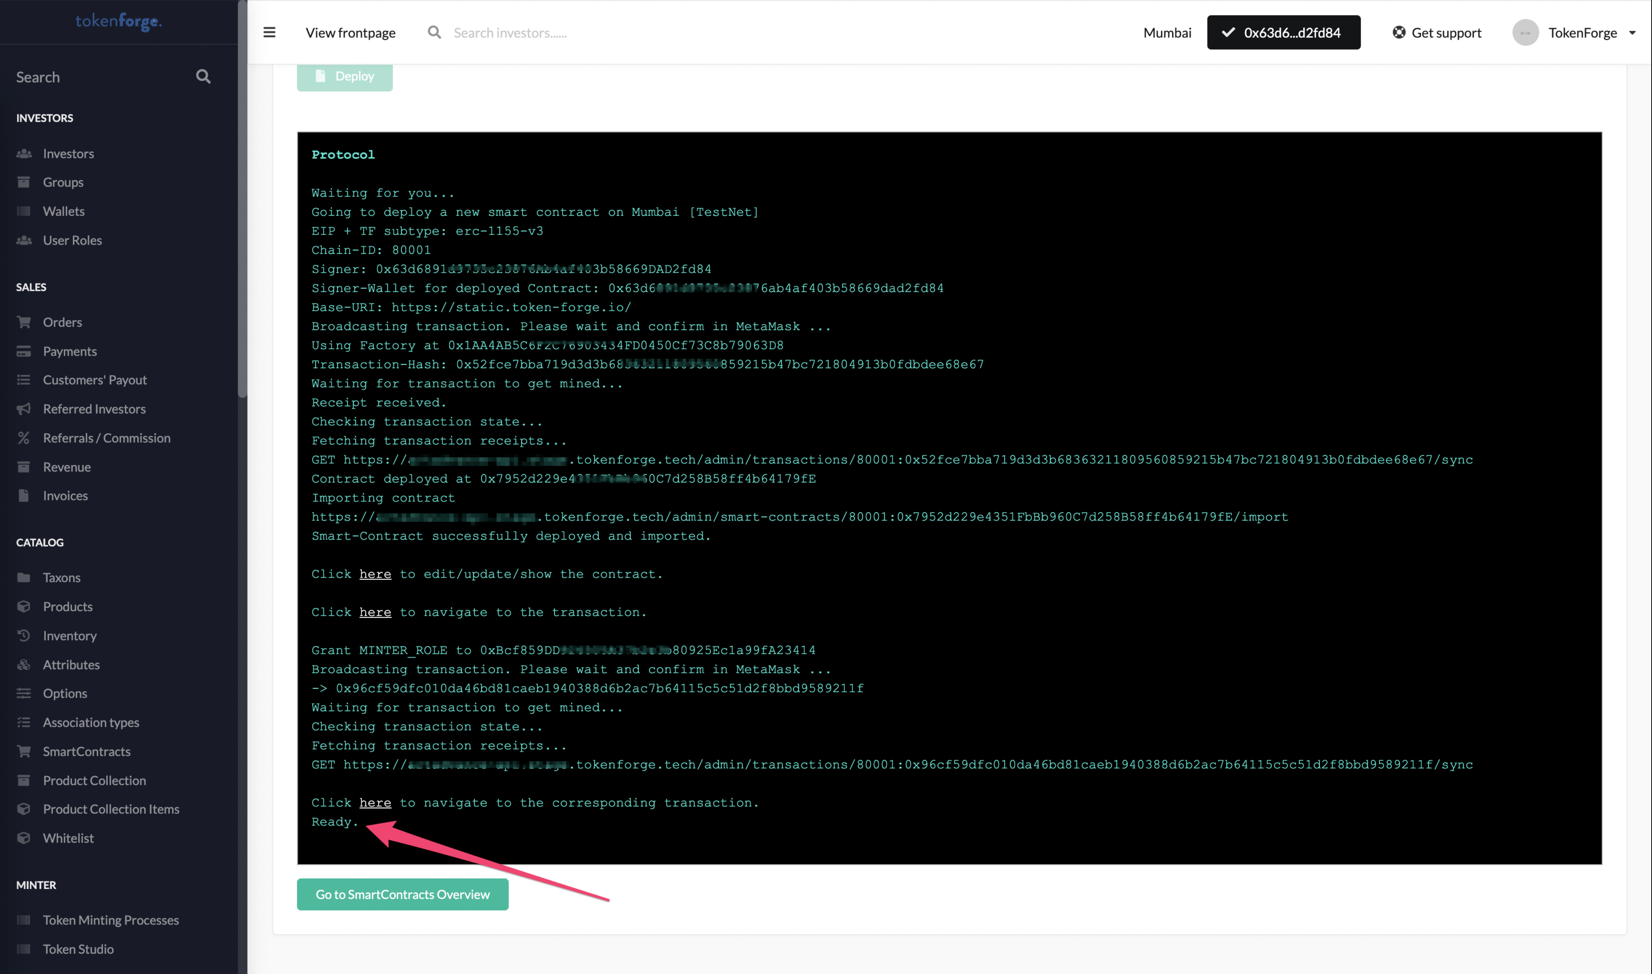Click the Product Collection icon
The height and width of the screenshot is (974, 1652).
[x=24, y=780]
